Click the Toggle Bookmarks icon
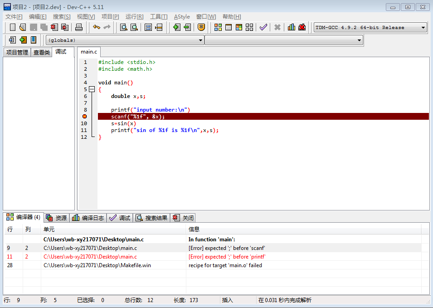Screen dimensions: 433x308 pos(34,40)
